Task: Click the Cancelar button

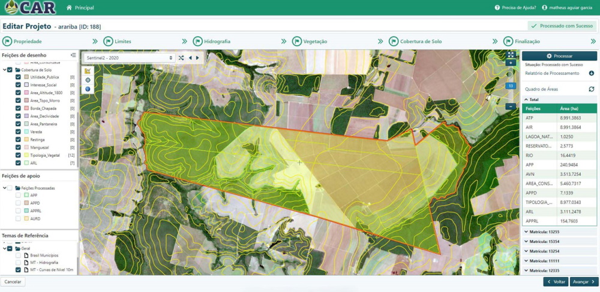Action: (x=13, y=282)
